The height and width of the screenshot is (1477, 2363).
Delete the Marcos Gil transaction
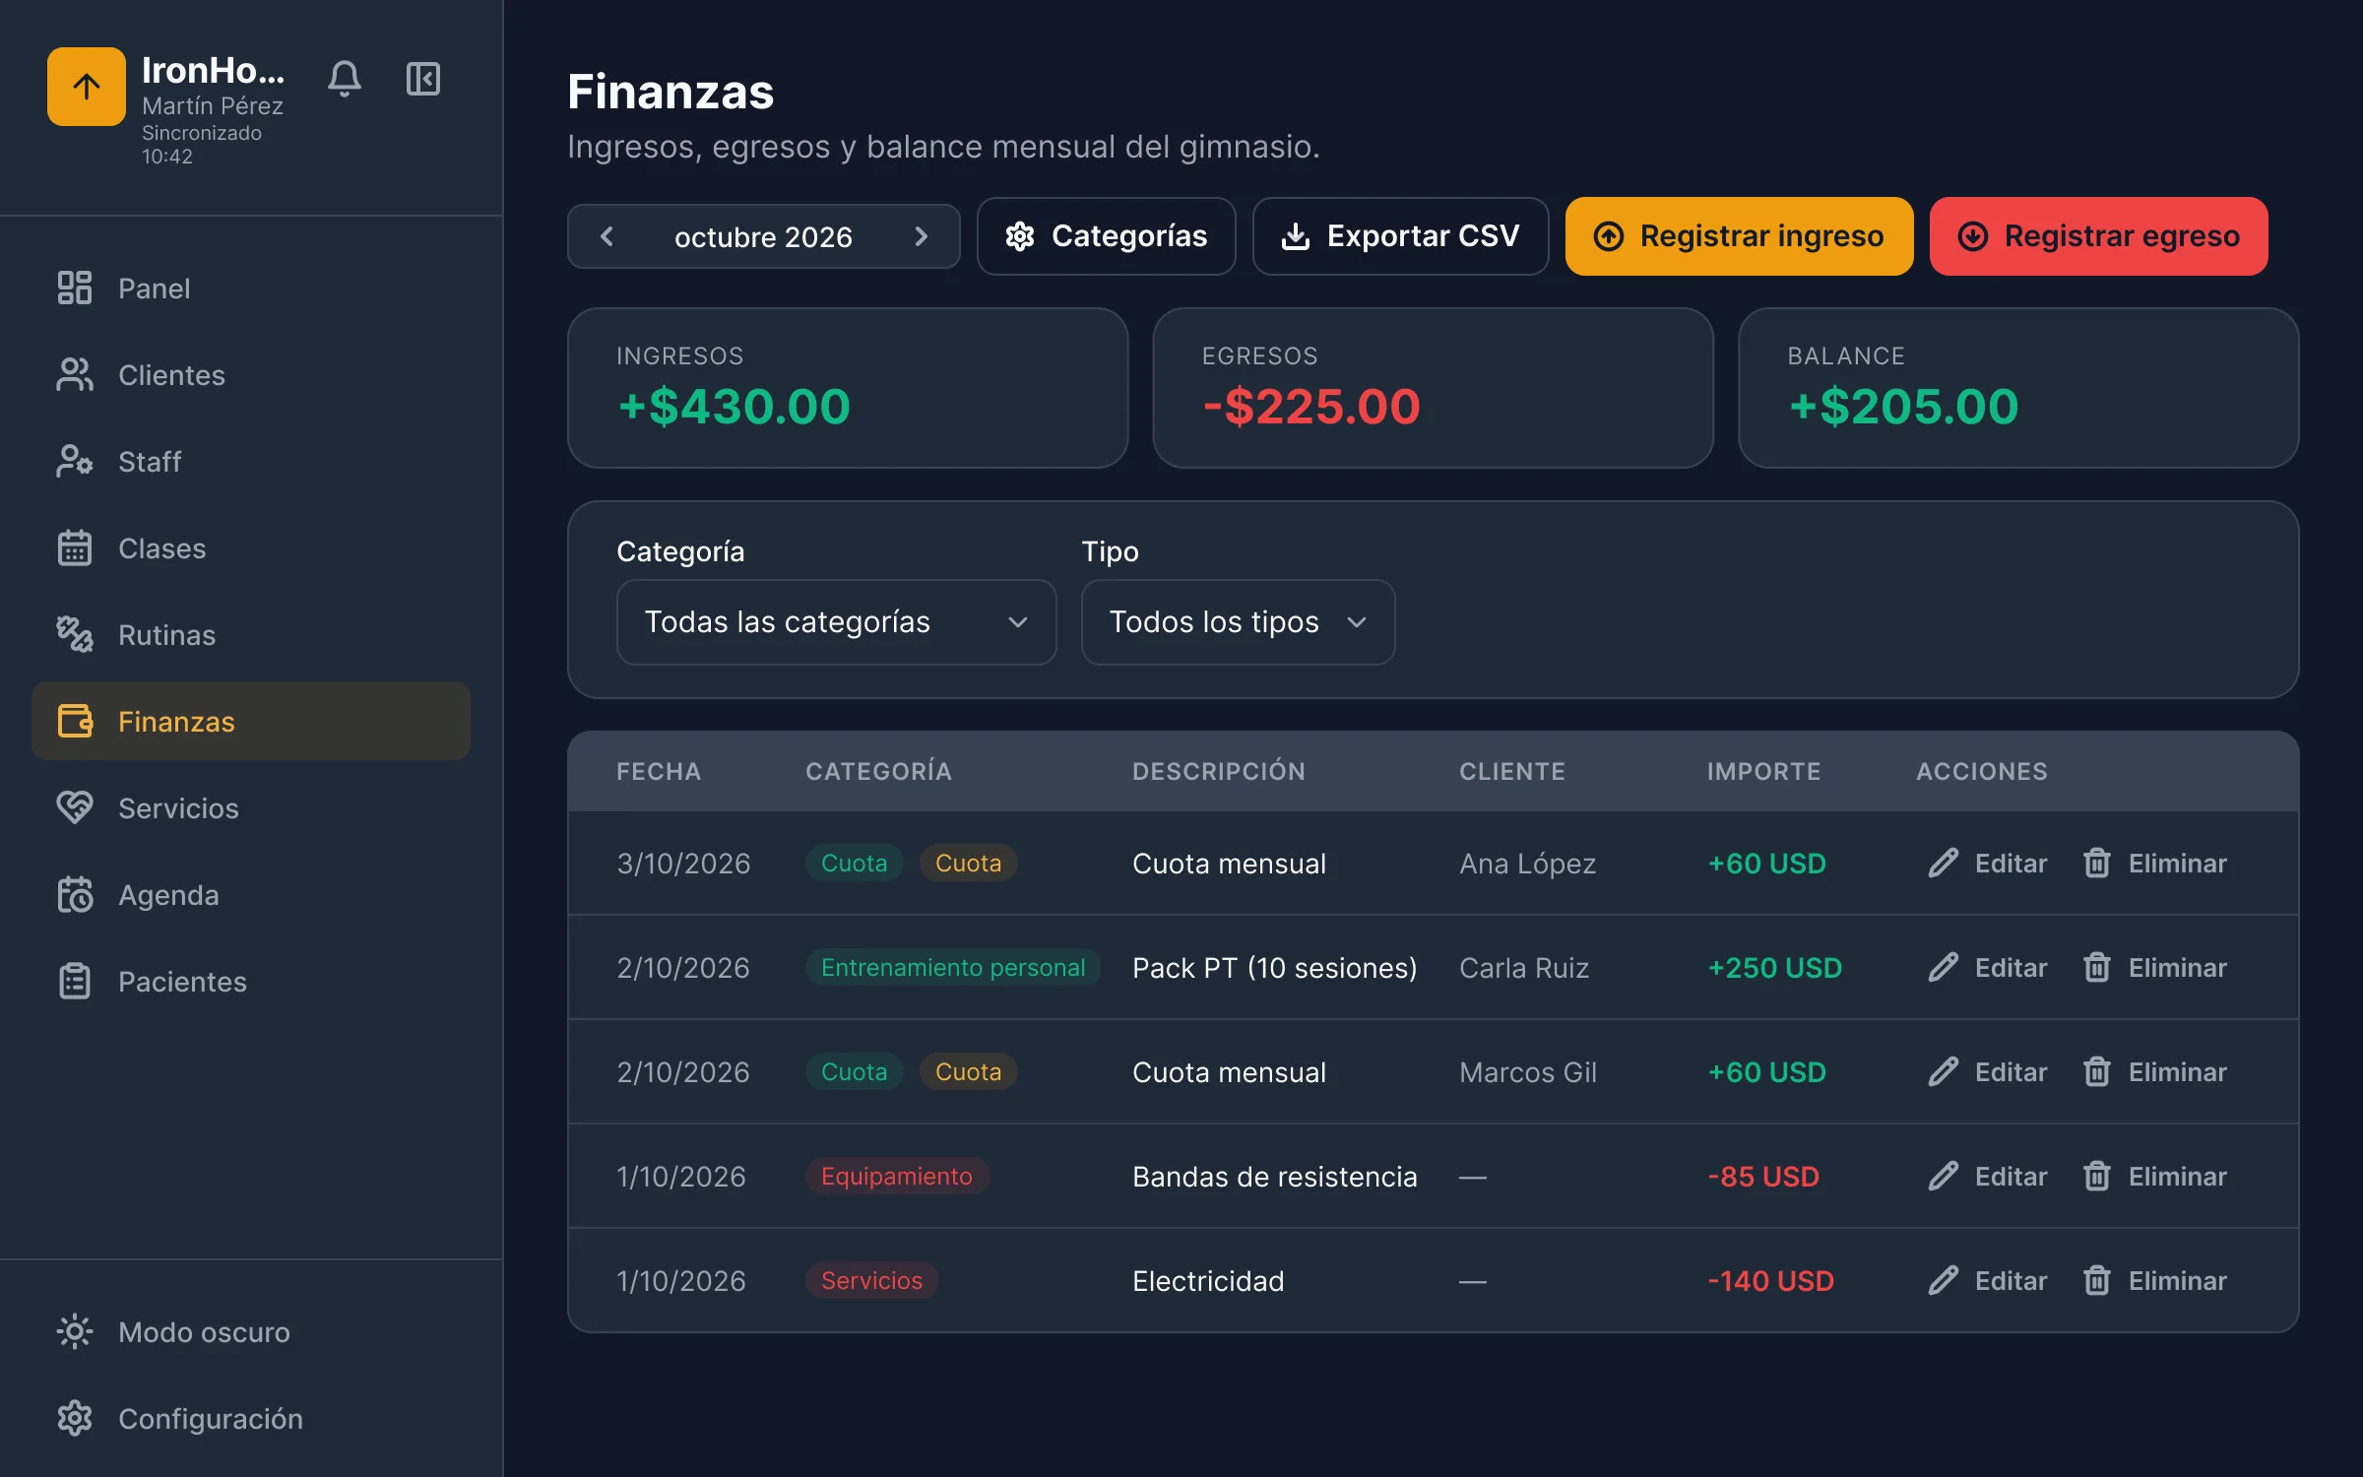click(2154, 1072)
